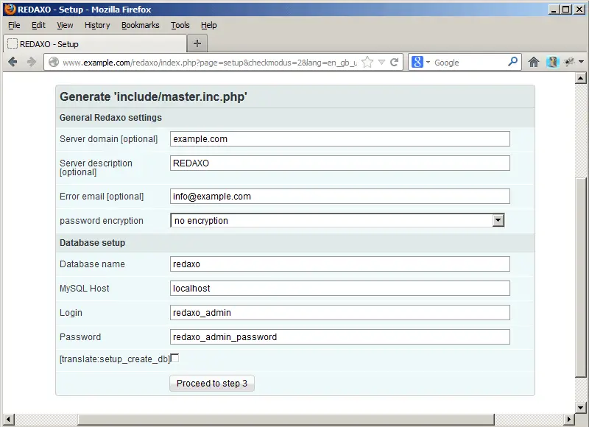Open the Edit menu
The width and height of the screenshot is (589, 427).
38,25
